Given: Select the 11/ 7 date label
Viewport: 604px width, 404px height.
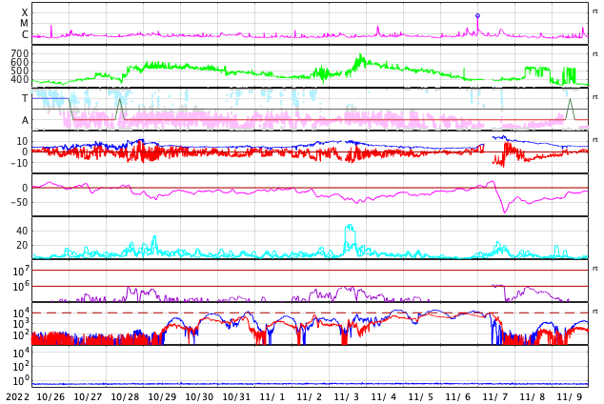Looking at the screenshot, I should click(495, 397).
